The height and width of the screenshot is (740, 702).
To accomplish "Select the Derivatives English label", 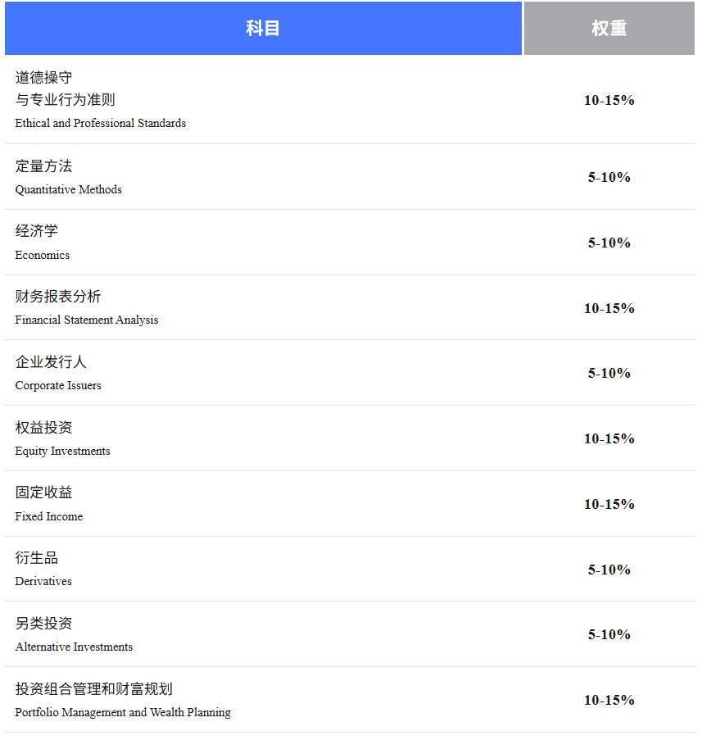I will [43, 582].
